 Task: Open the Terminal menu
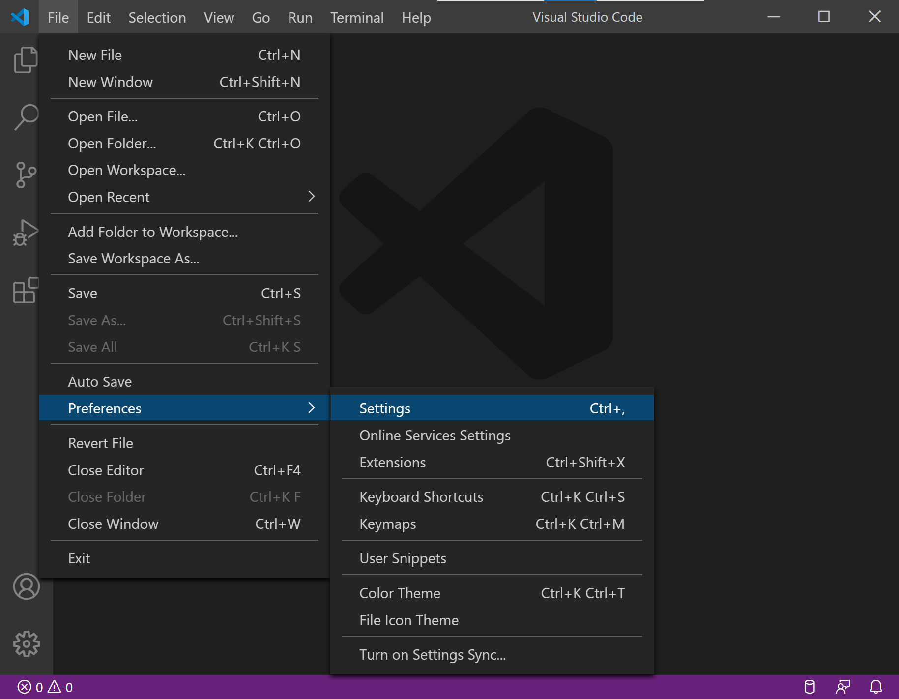[357, 17]
